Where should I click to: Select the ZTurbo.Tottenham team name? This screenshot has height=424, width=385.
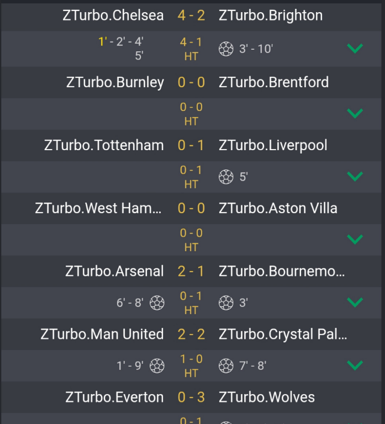pyautogui.click(x=104, y=145)
